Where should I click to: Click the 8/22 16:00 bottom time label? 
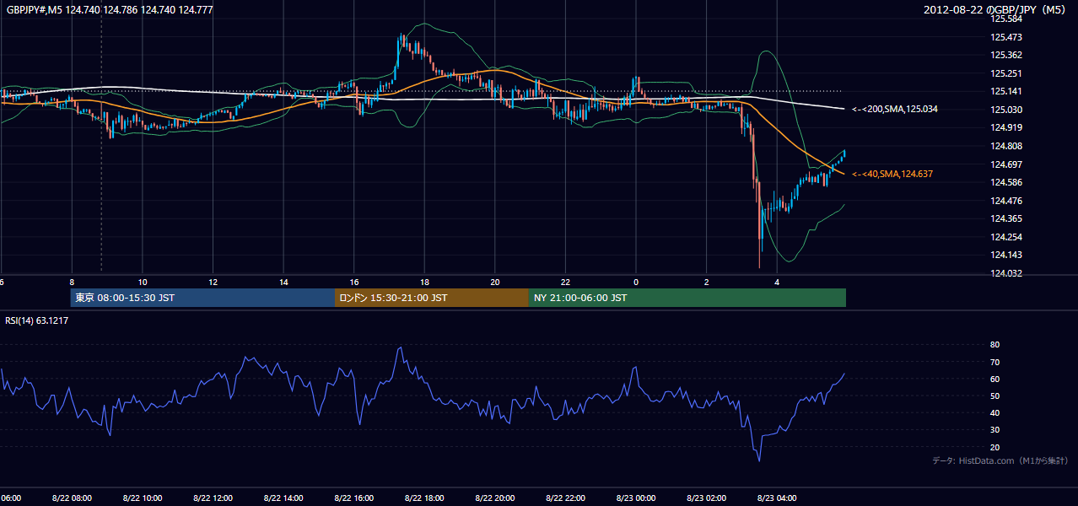pyautogui.click(x=353, y=498)
